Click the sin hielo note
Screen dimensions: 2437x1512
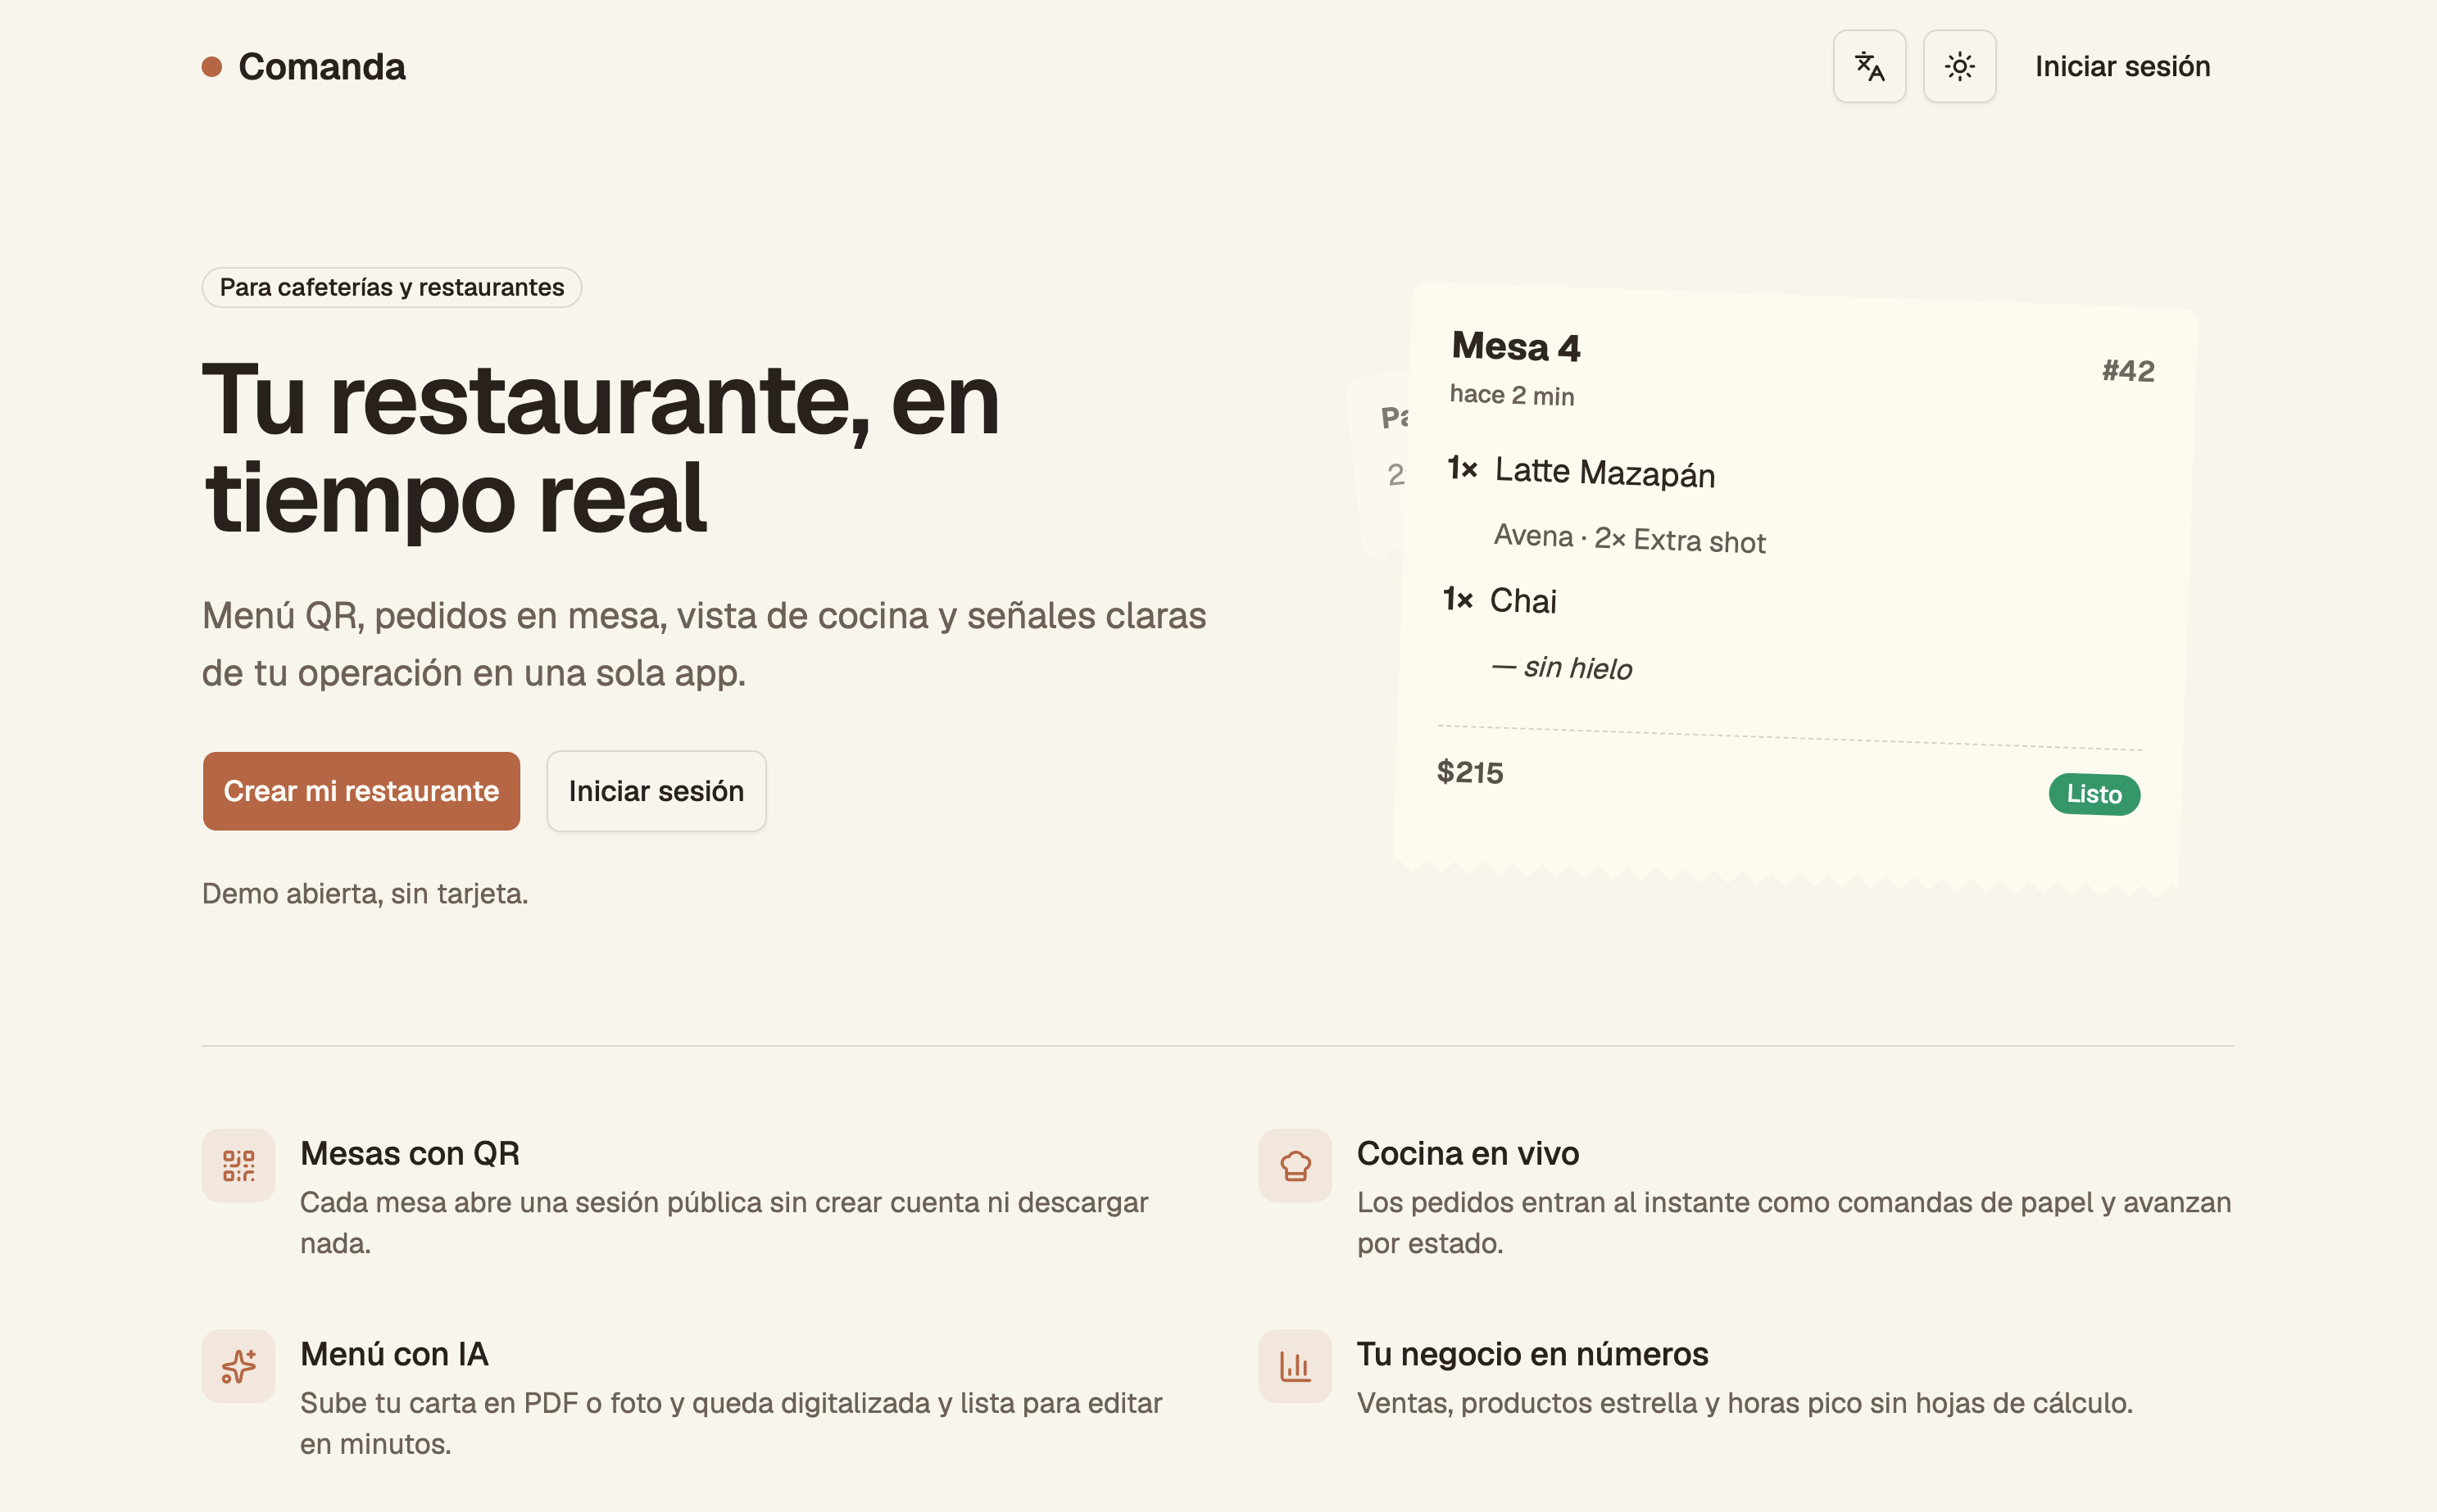point(1562,668)
